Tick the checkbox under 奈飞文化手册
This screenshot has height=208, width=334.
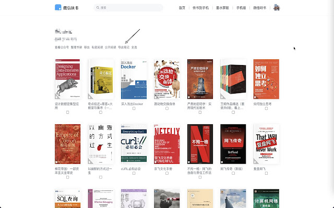[x=167, y=173]
